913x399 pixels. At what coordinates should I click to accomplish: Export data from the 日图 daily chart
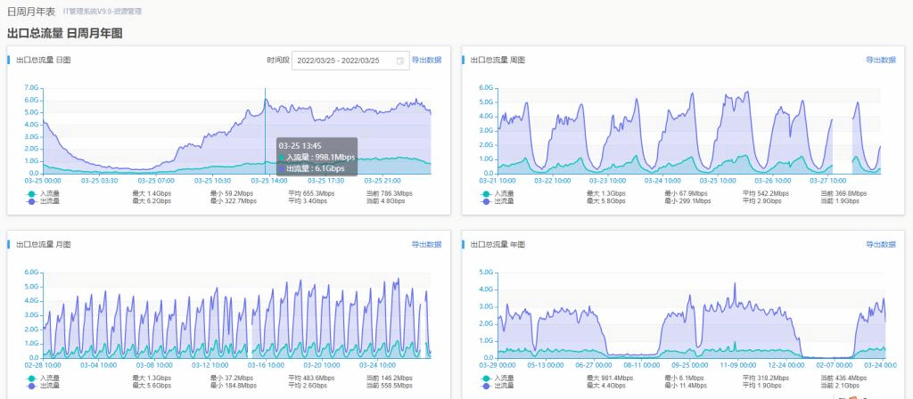426,61
